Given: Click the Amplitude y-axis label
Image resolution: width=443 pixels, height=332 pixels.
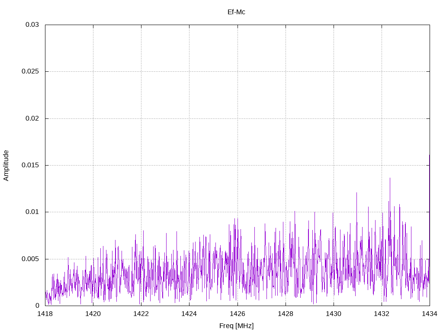Looking at the screenshot, I should coord(6,166).
